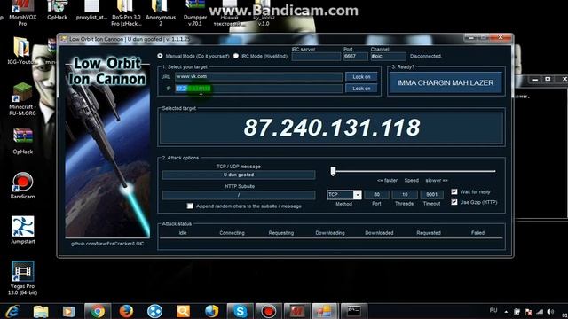Click the Threads field showing 10
Screen dimensions: 568x319
tap(405, 195)
